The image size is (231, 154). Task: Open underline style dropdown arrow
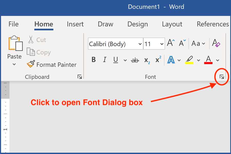click(125, 60)
